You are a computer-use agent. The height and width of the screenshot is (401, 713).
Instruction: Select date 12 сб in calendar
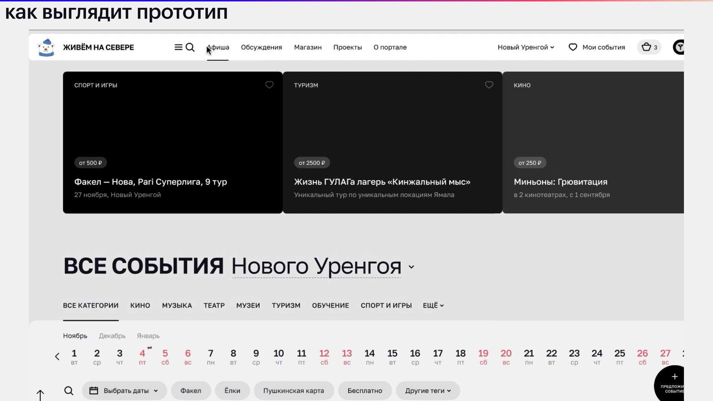pyautogui.click(x=324, y=357)
